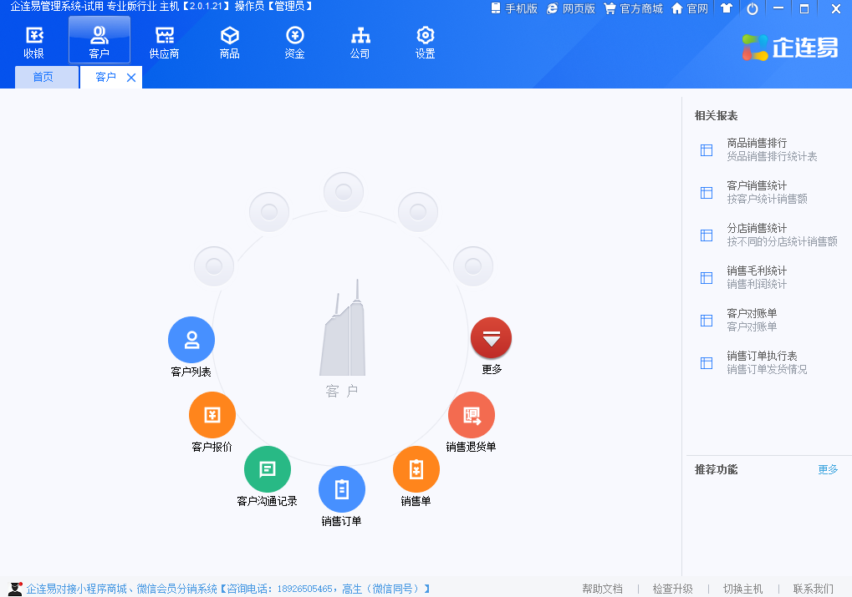Image resolution: width=852 pixels, height=597 pixels.
Task: Select 商品 products in top toolbar
Action: pos(229,42)
